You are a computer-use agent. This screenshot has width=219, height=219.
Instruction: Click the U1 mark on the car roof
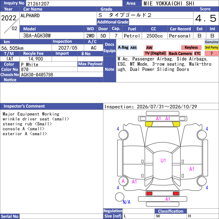163,160
